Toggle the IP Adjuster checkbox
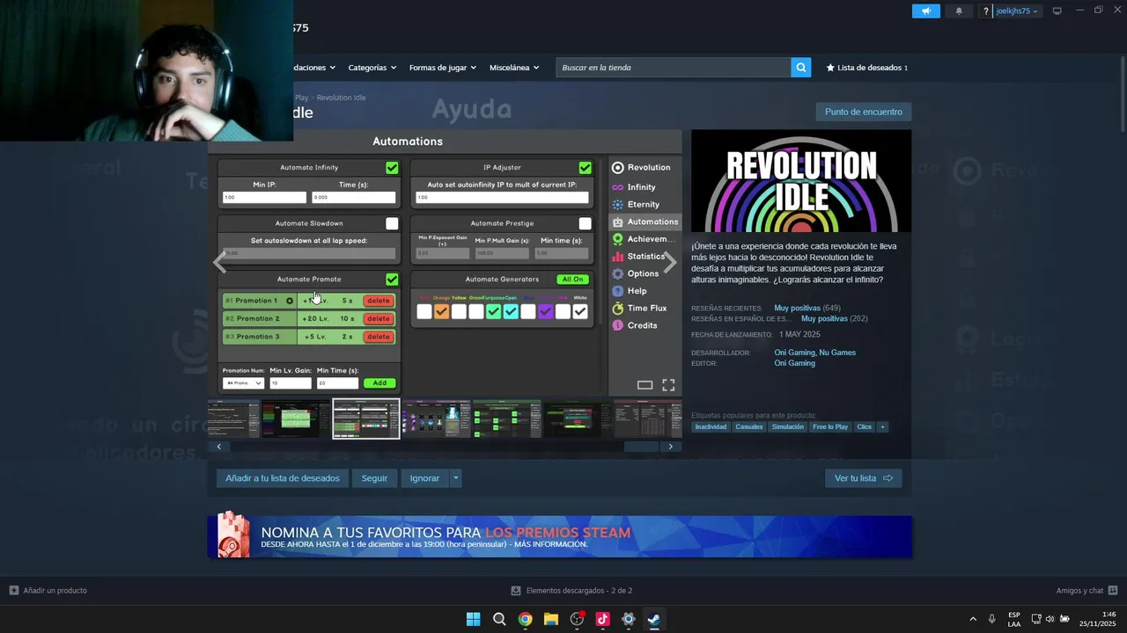 pyautogui.click(x=585, y=167)
